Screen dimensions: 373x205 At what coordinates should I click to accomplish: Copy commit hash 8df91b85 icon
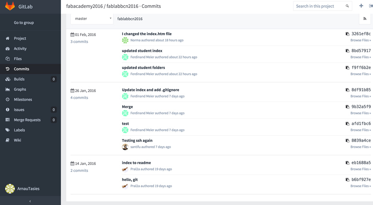point(347,90)
